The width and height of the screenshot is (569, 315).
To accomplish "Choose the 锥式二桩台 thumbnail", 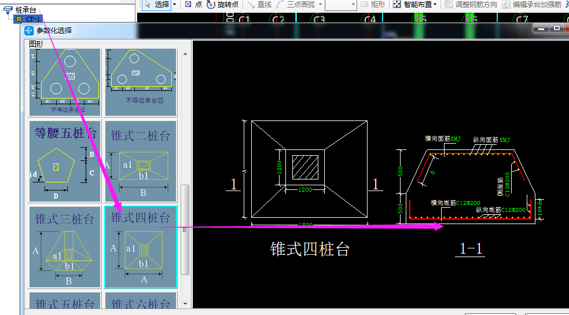I will click(141, 162).
